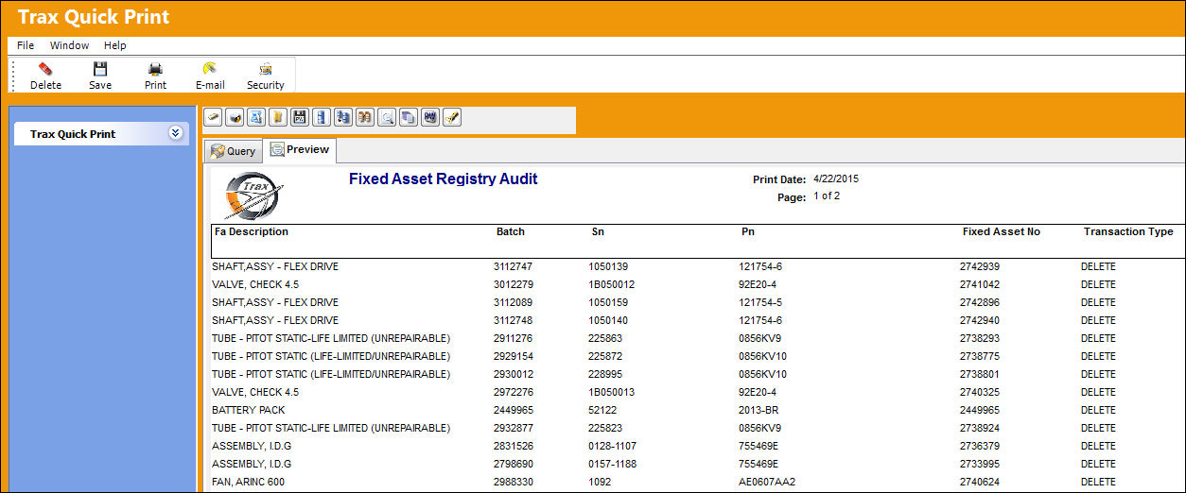Click batch number 3012279

(x=514, y=284)
